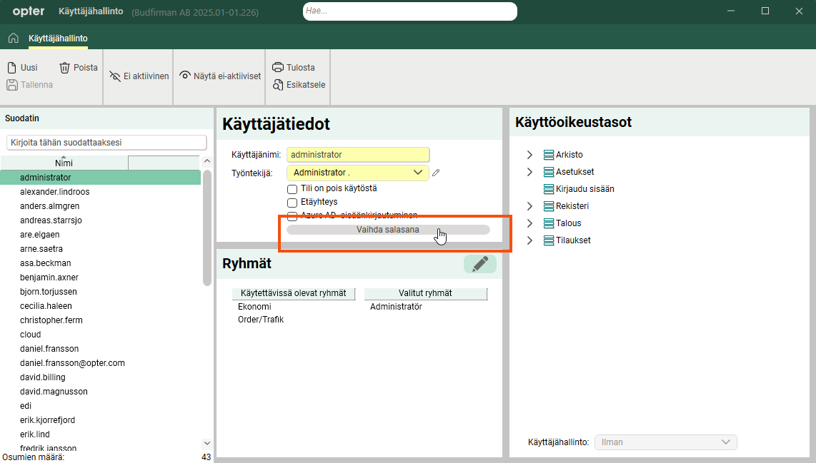Click the Ei aktiivinen crossed-eye icon
This screenshot has width=816, height=463.
(115, 76)
